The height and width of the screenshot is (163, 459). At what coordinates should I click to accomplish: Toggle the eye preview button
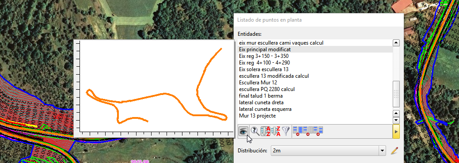click(243, 131)
